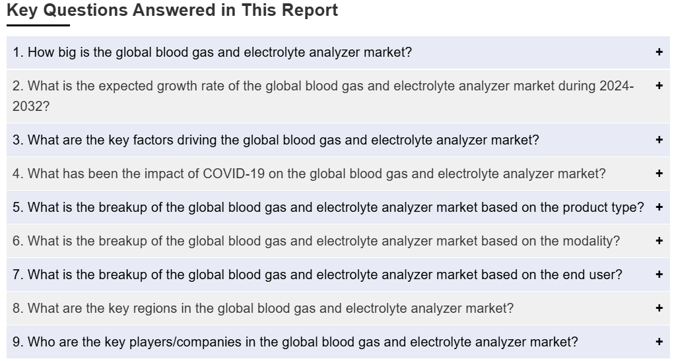674x361 pixels.
Task: Expand product type breakup via plus icon
Action: tap(659, 207)
